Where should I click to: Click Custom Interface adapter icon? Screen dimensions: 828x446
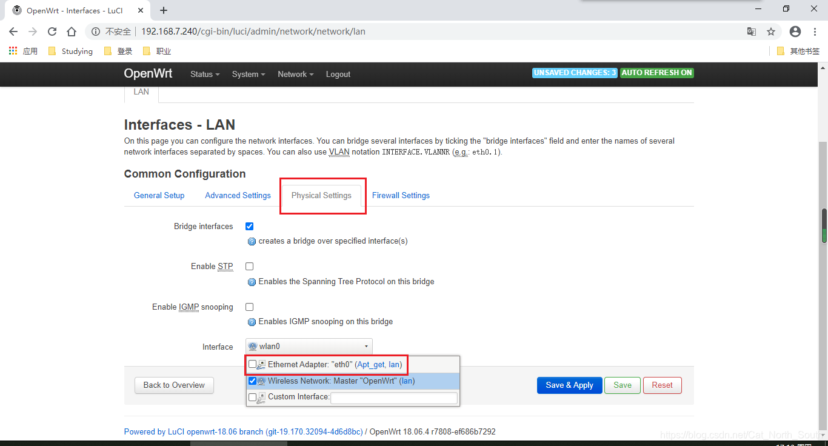(x=261, y=398)
